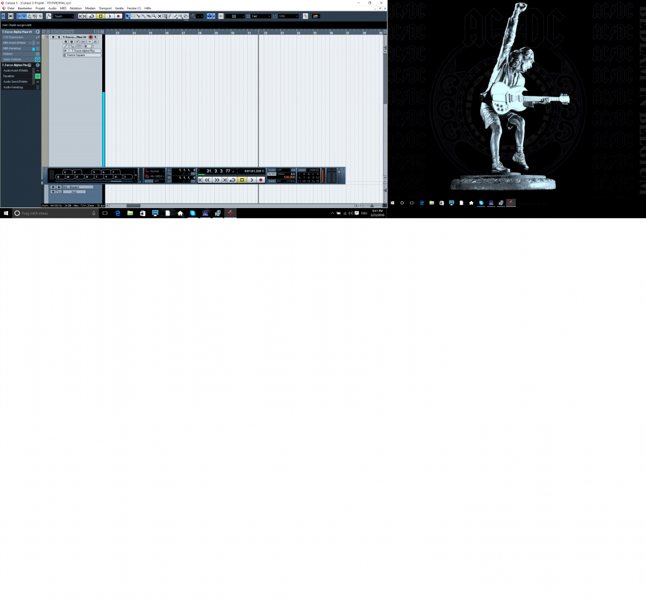The height and width of the screenshot is (598, 646).
Task: Open Mix (MIDI) cycle record dropdown
Action: (154, 176)
